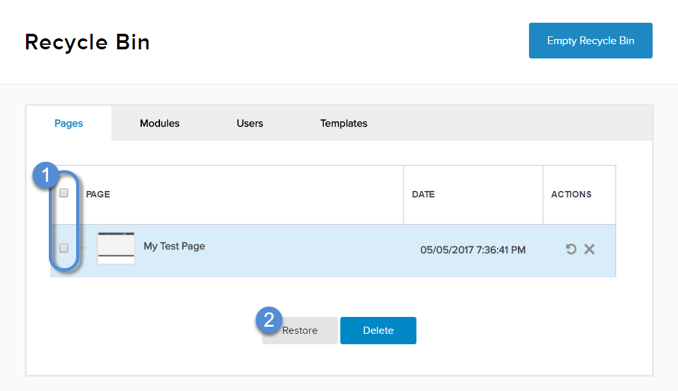Click the gray Restore button
This screenshot has height=391, width=678.
300,331
